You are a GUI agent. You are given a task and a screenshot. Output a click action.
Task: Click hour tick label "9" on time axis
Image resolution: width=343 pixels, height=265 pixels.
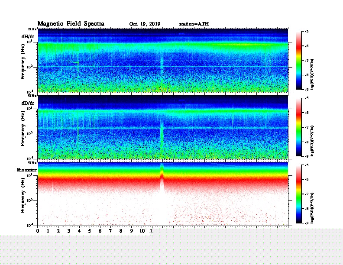pyautogui.click(x=132, y=231)
